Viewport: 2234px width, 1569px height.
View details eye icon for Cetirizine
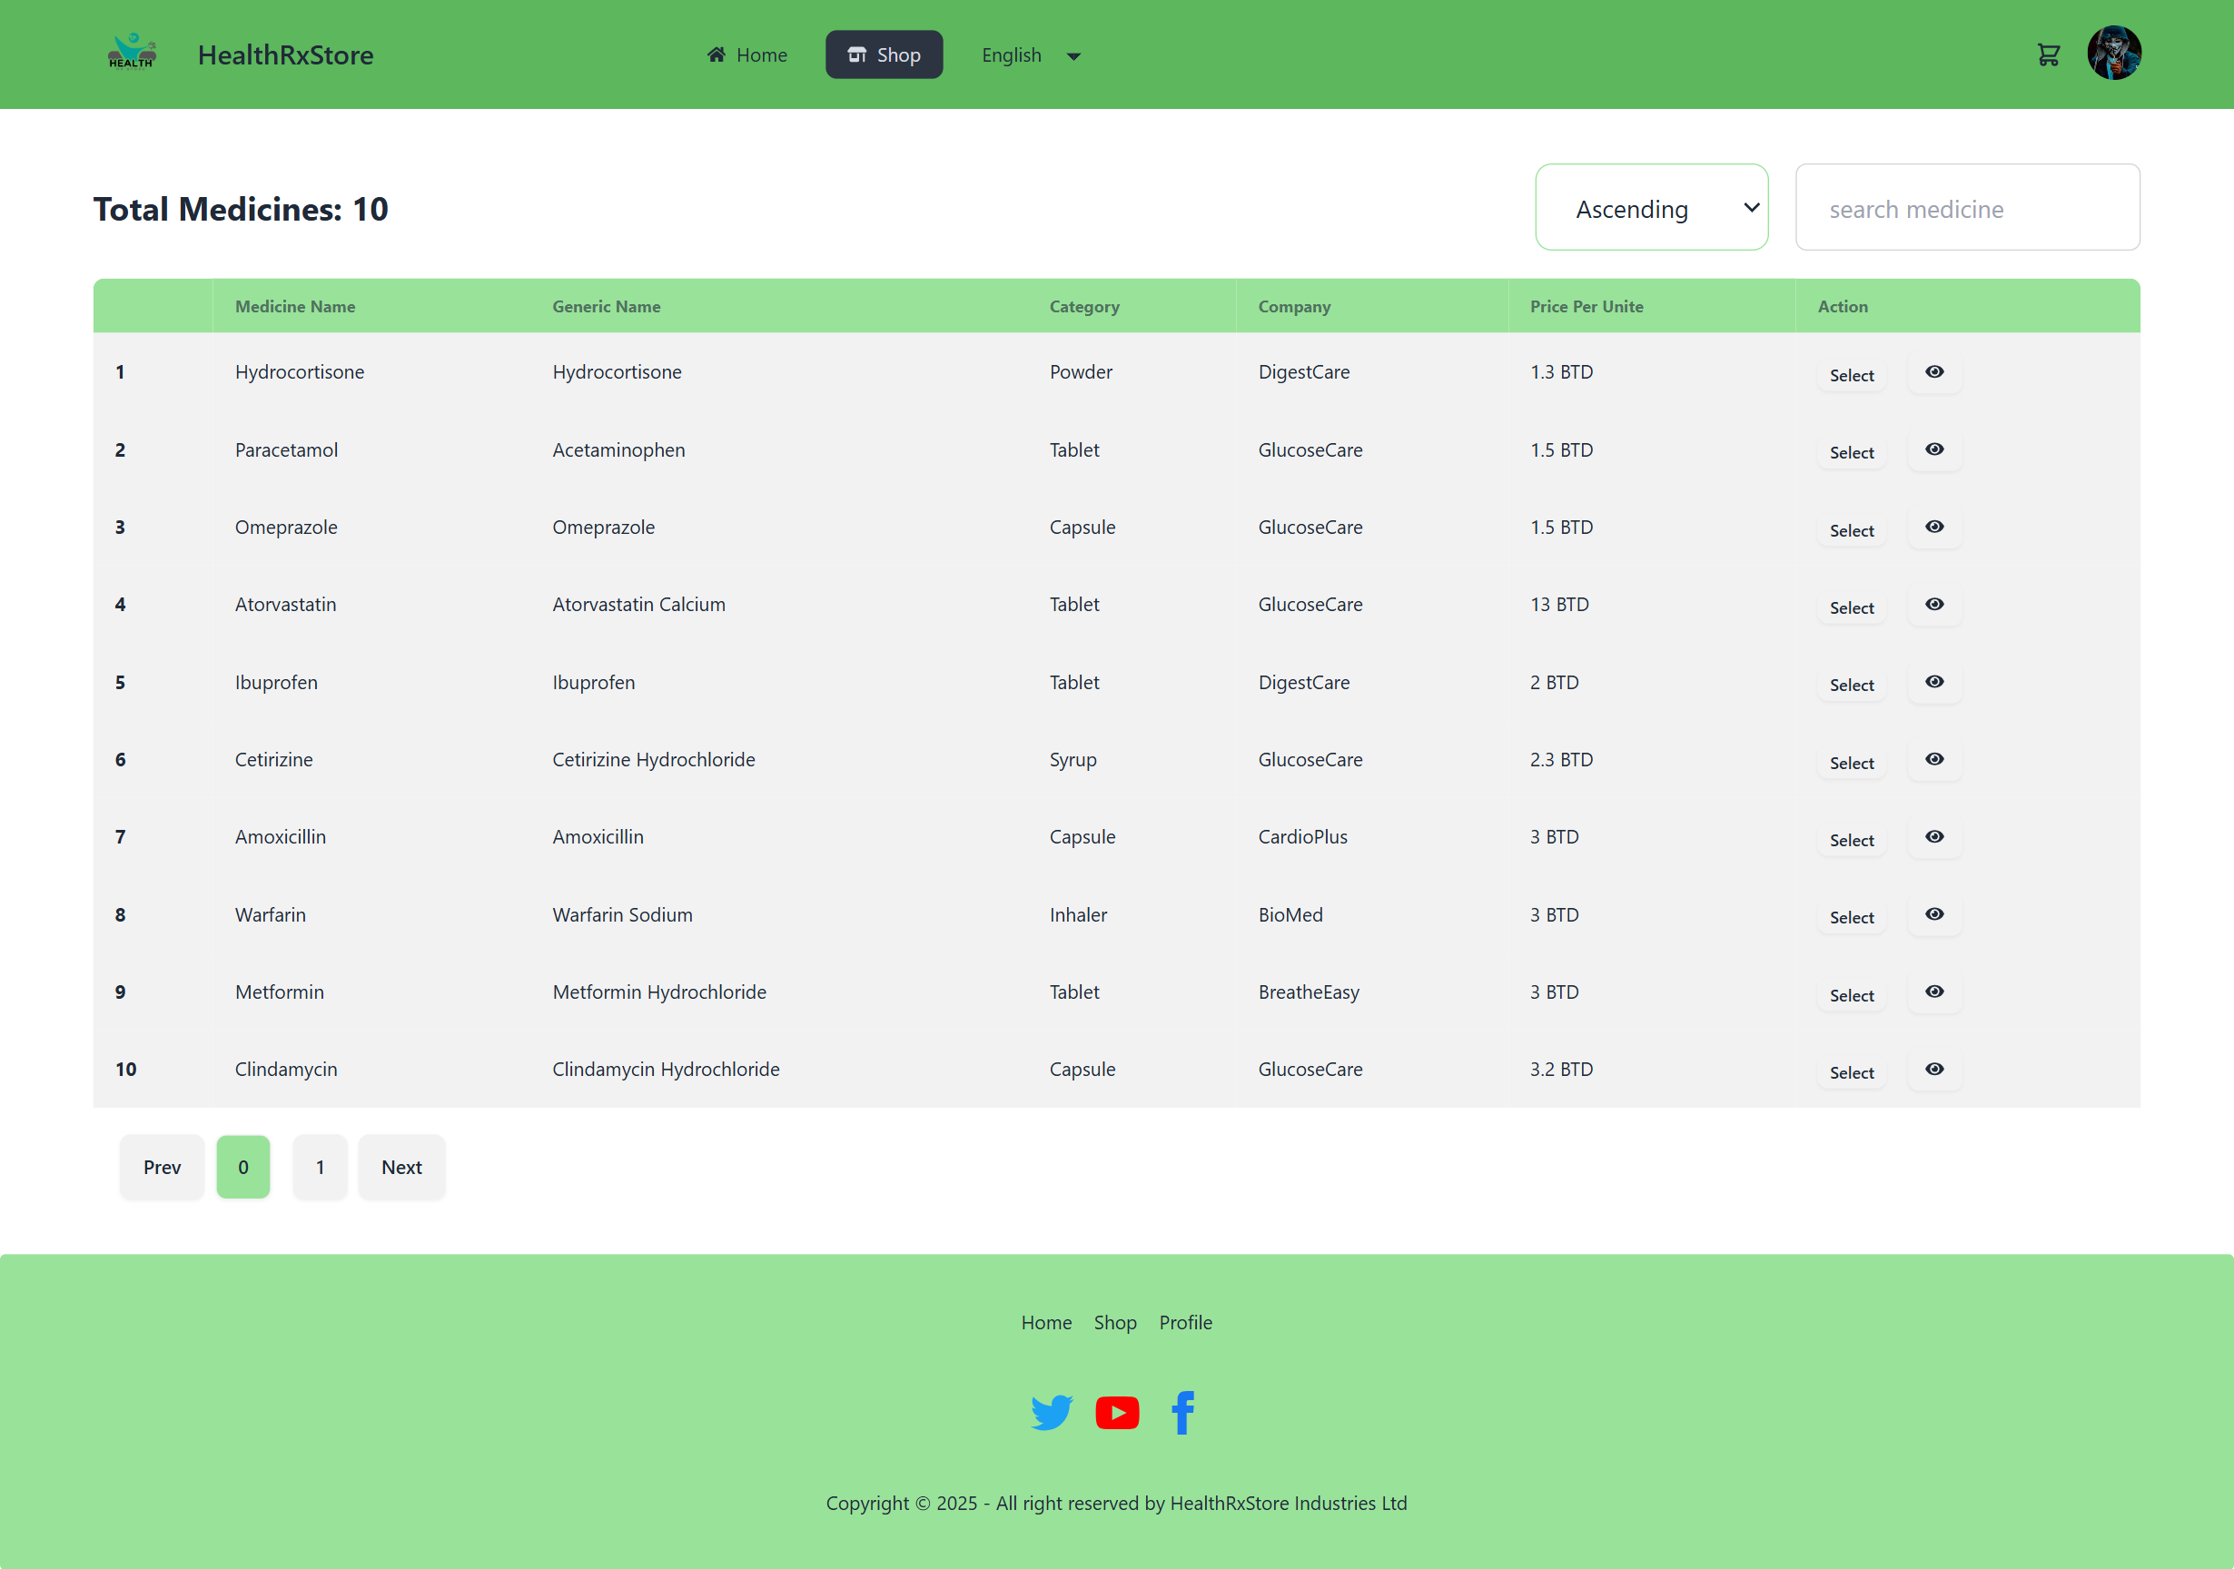tap(1934, 760)
